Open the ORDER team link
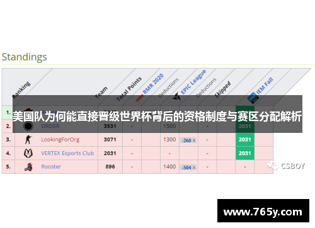This screenshot has height=228, width=315. (x=50, y=126)
